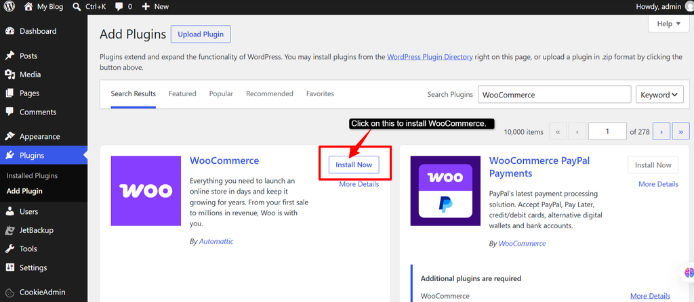694x302 pixels.
Task: Switch to the Recommended tab
Action: coord(270,93)
